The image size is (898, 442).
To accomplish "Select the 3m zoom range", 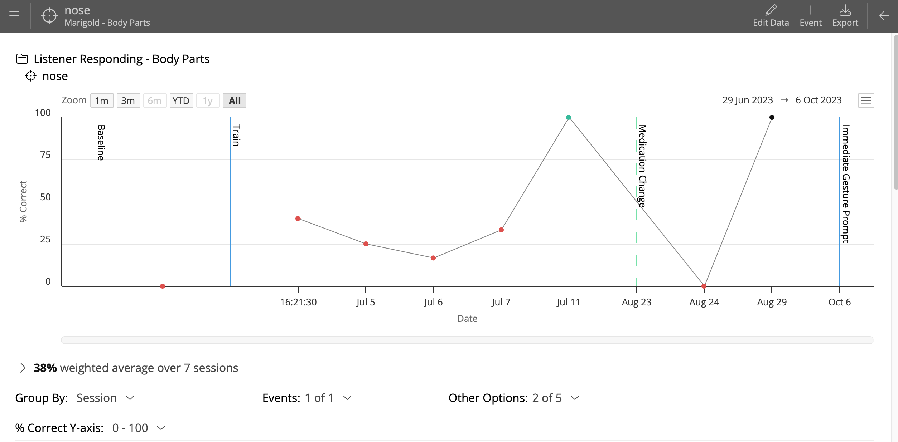I will coord(128,100).
